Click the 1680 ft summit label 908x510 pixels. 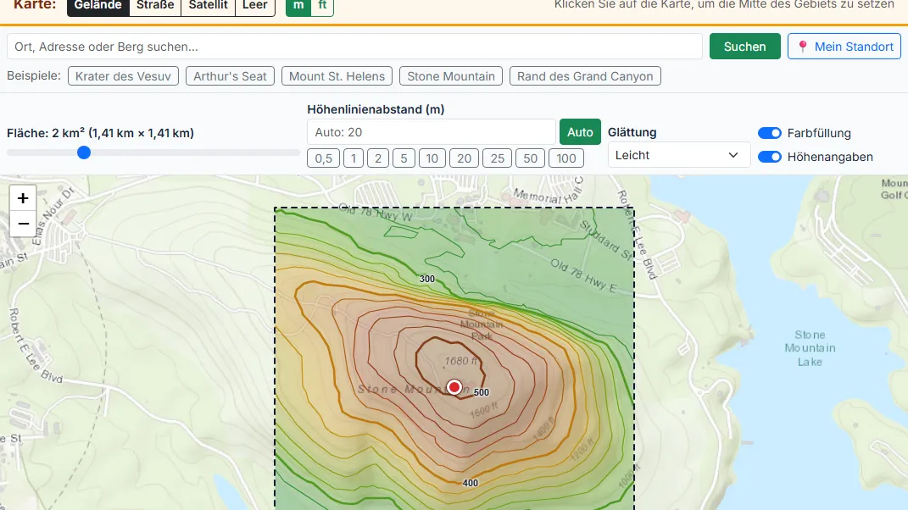[461, 361]
